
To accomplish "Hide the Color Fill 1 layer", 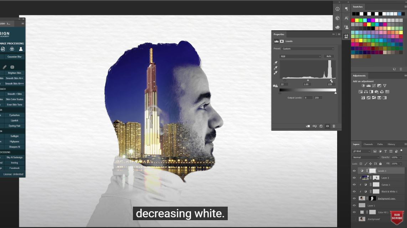I will click(x=354, y=212).
